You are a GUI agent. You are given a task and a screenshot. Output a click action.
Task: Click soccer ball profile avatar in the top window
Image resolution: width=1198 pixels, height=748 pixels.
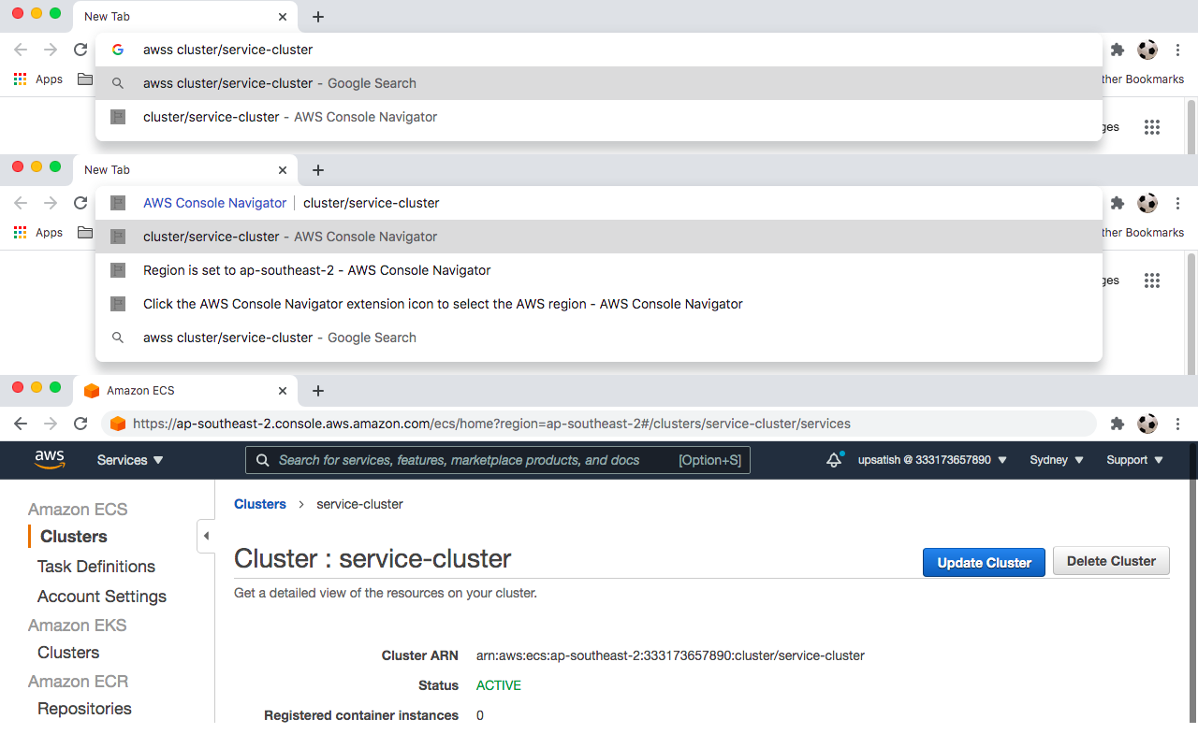tap(1147, 50)
